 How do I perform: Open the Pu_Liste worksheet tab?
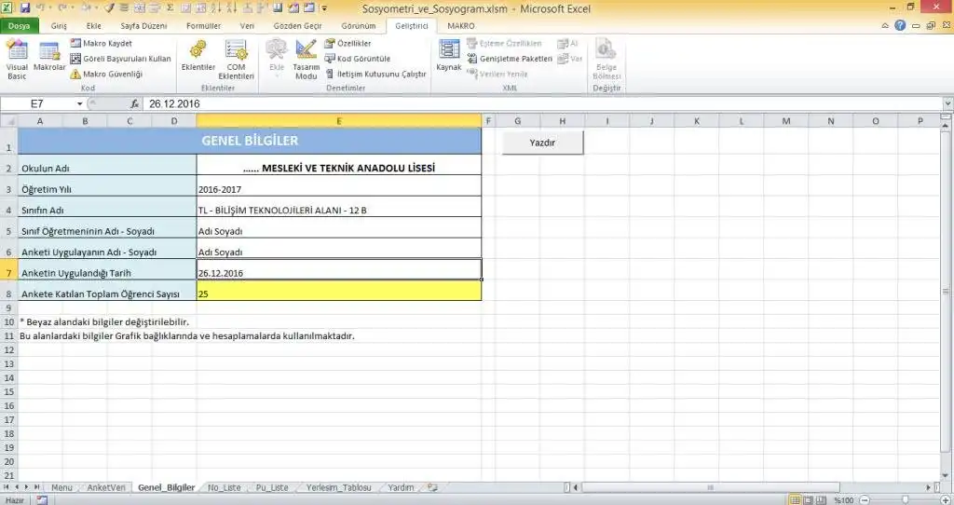click(x=272, y=487)
